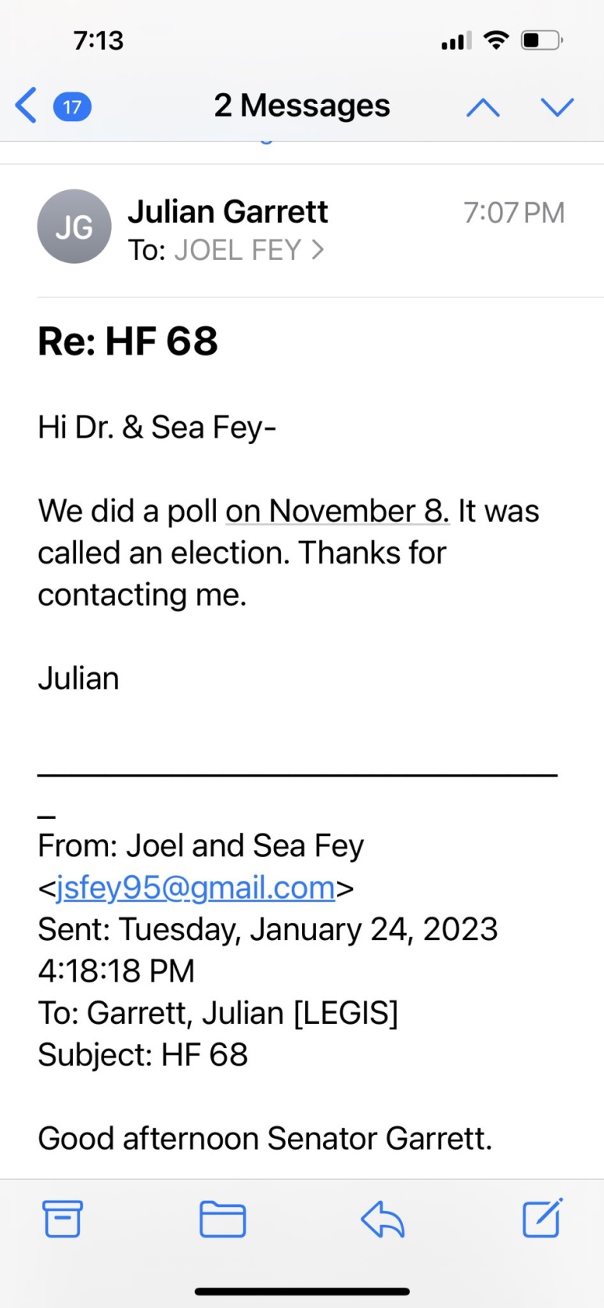Tap the '2 Messages' thread title
Viewport: 604px width, 1308px height.
click(x=302, y=106)
